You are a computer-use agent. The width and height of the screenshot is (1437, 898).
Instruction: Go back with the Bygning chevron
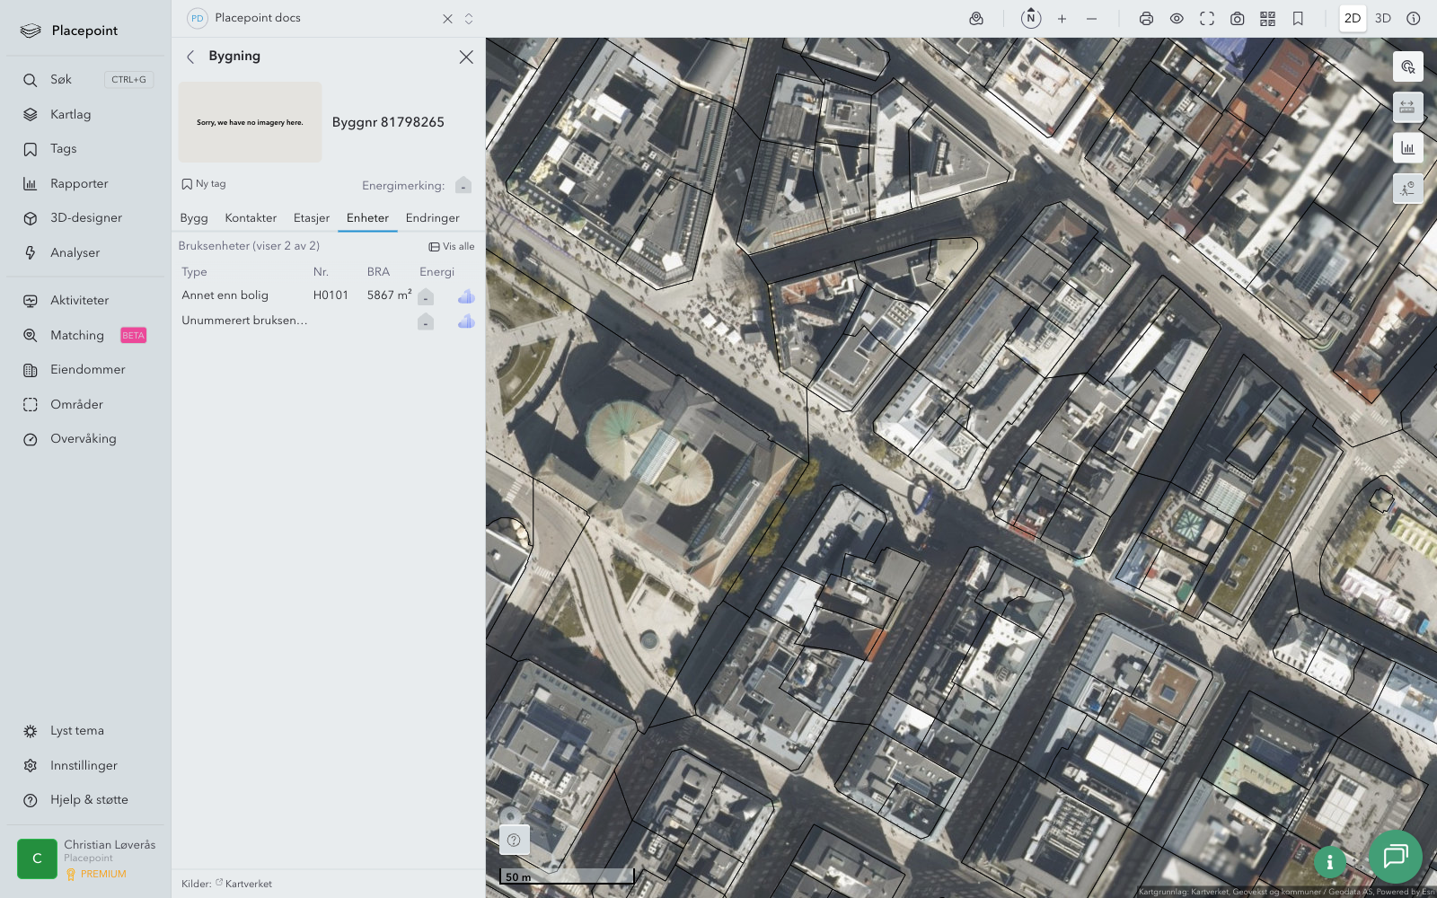click(x=190, y=57)
